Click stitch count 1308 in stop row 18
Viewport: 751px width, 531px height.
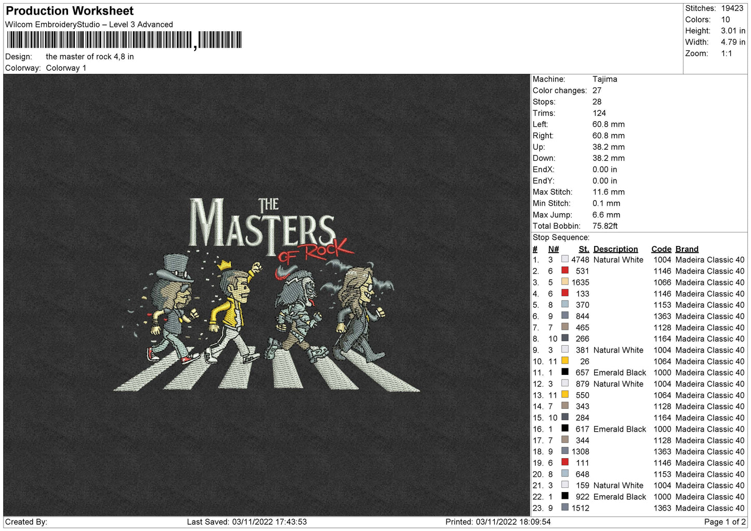pyautogui.click(x=580, y=451)
